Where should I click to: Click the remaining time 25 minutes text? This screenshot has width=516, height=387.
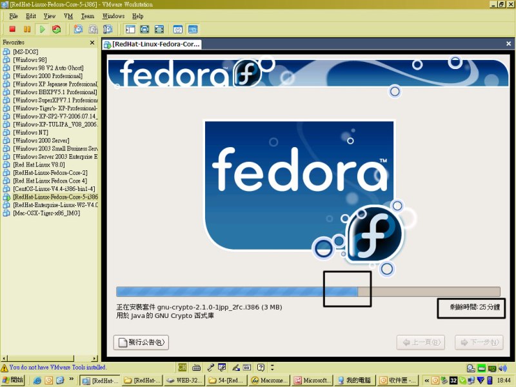click(475, 307)
